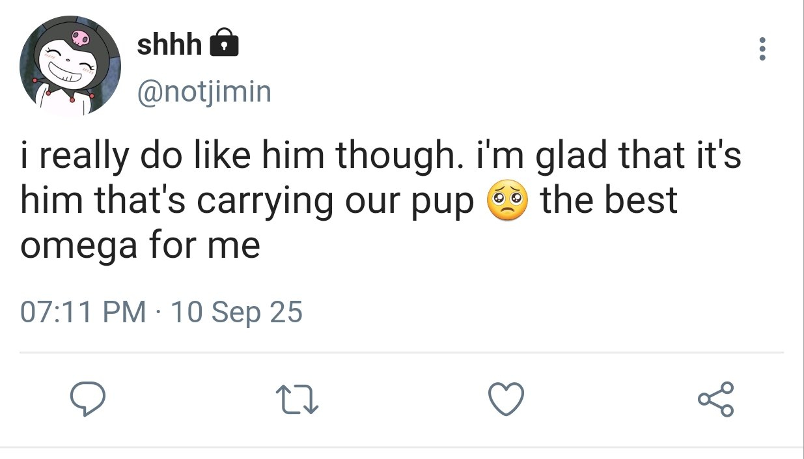Open the profile via display name "shhh"

[170, 44]
